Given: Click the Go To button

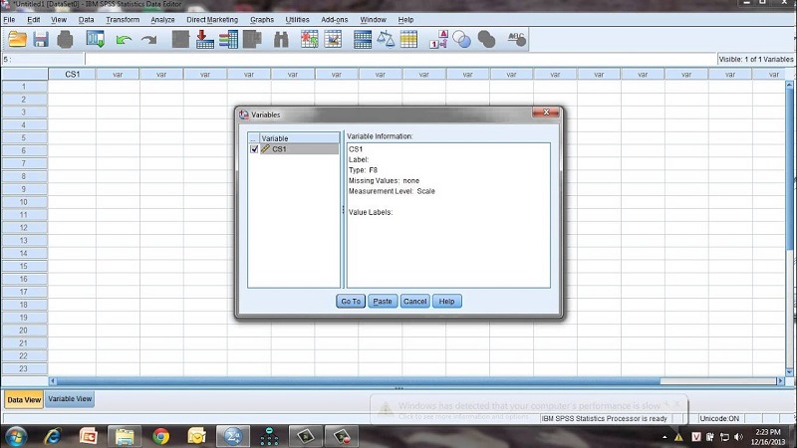Looking at the screenshot, I should [351, 302].
